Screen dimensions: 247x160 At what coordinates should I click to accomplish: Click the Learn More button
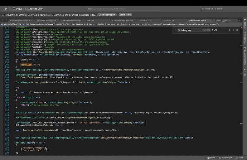click(125, 15)
